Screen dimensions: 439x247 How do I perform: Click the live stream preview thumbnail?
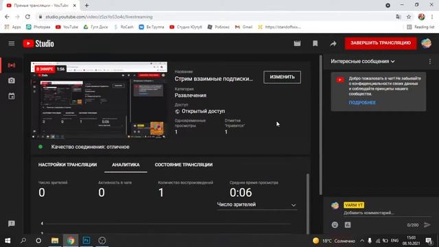pos(99,100)
